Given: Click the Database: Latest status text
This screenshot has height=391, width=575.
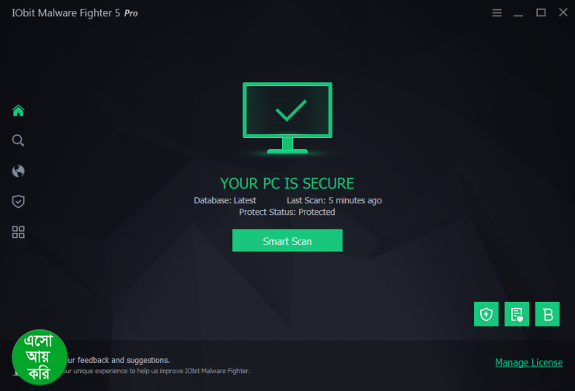Looking at the screenshot, I should tap(225, 201).
